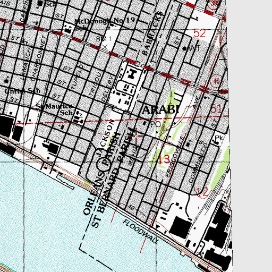
Task: Select the FLOODWALL label along the river
Action: pyautogui.click(x=141, y=231)
